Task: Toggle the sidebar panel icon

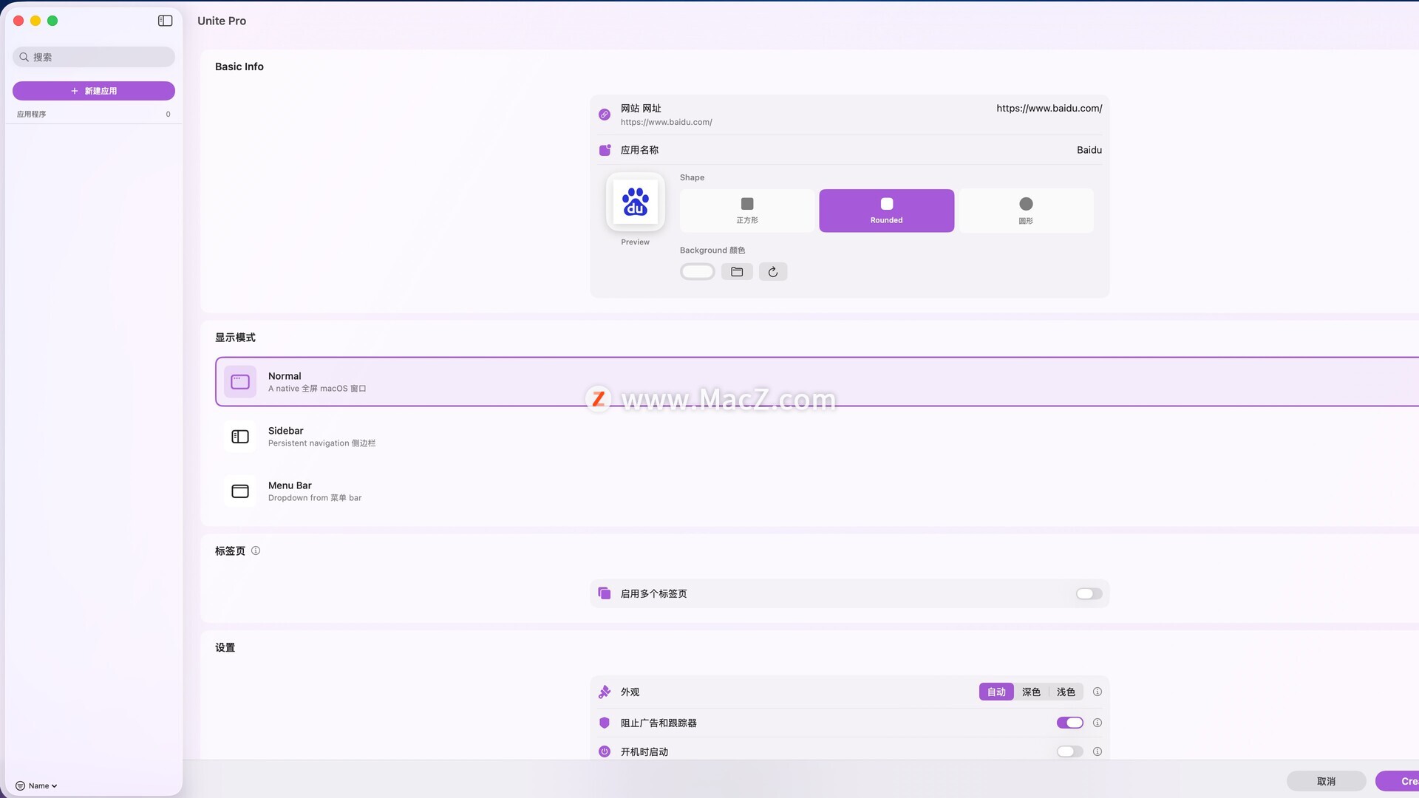Action: [x=165, y=21]
